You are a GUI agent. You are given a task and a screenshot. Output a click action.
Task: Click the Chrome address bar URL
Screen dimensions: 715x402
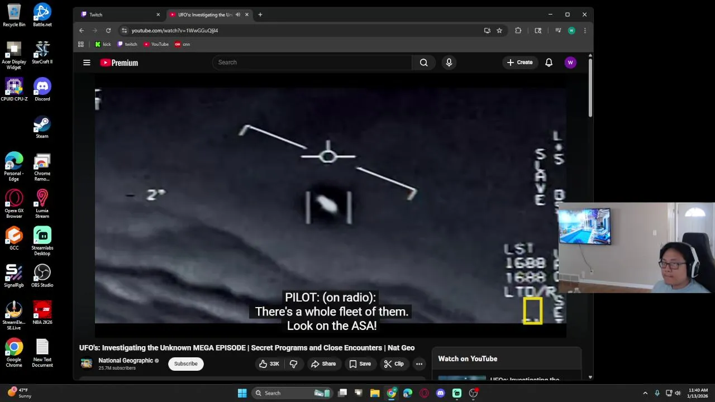[x=175, y=30]
